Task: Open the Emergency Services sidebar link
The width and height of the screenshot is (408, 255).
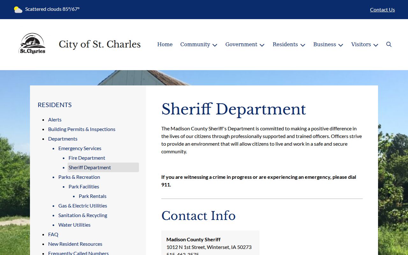Action: [80, 148]
